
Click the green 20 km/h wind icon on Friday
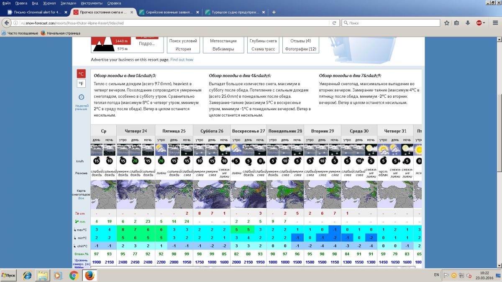pos(162,161)
